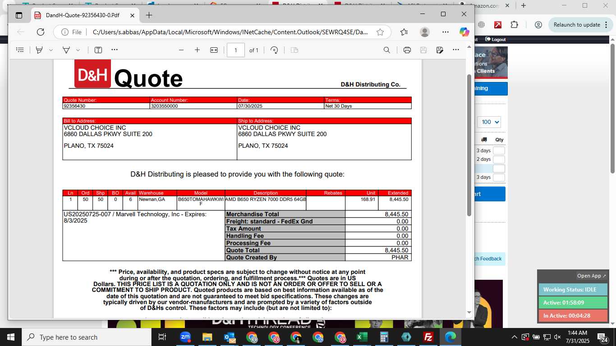Add this page to Edge favorites star
Image resolution: width=616 pixels, height=346 pixels.
pyautogui.click(x=380, y=32)
